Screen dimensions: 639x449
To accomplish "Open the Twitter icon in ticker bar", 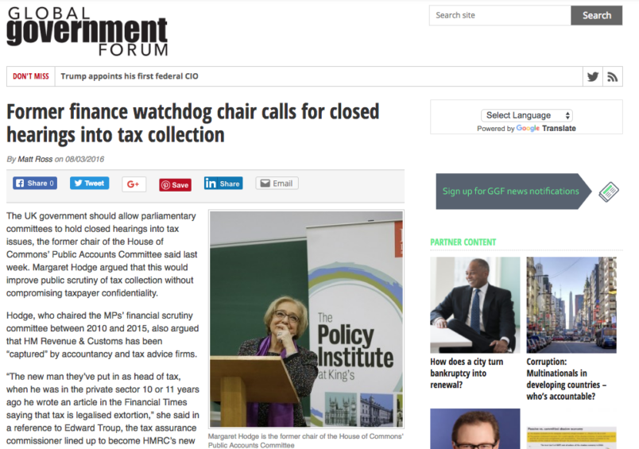I will tap(593, 76).
